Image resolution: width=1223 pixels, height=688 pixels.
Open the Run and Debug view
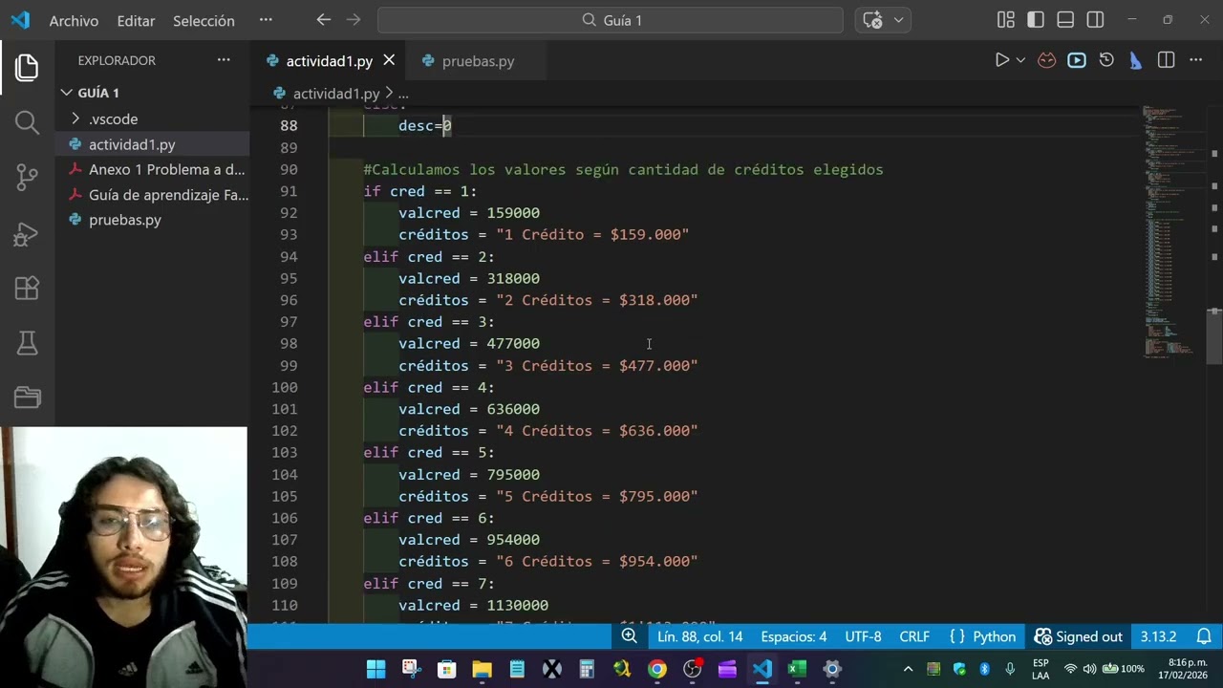(x=27, y=232)
